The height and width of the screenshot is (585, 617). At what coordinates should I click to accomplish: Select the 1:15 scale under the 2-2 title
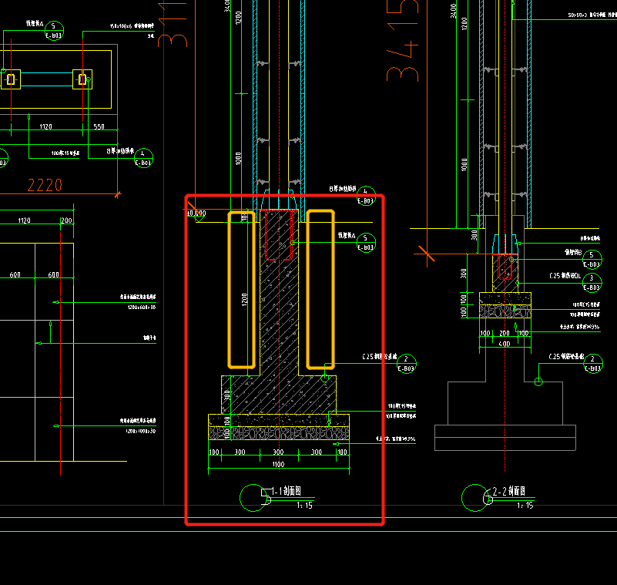tap(525, 506)
